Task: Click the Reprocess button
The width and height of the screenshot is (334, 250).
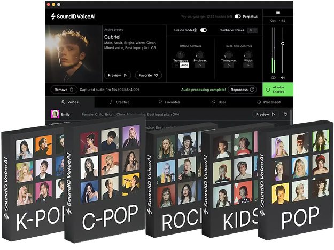Action: [242, 90]
